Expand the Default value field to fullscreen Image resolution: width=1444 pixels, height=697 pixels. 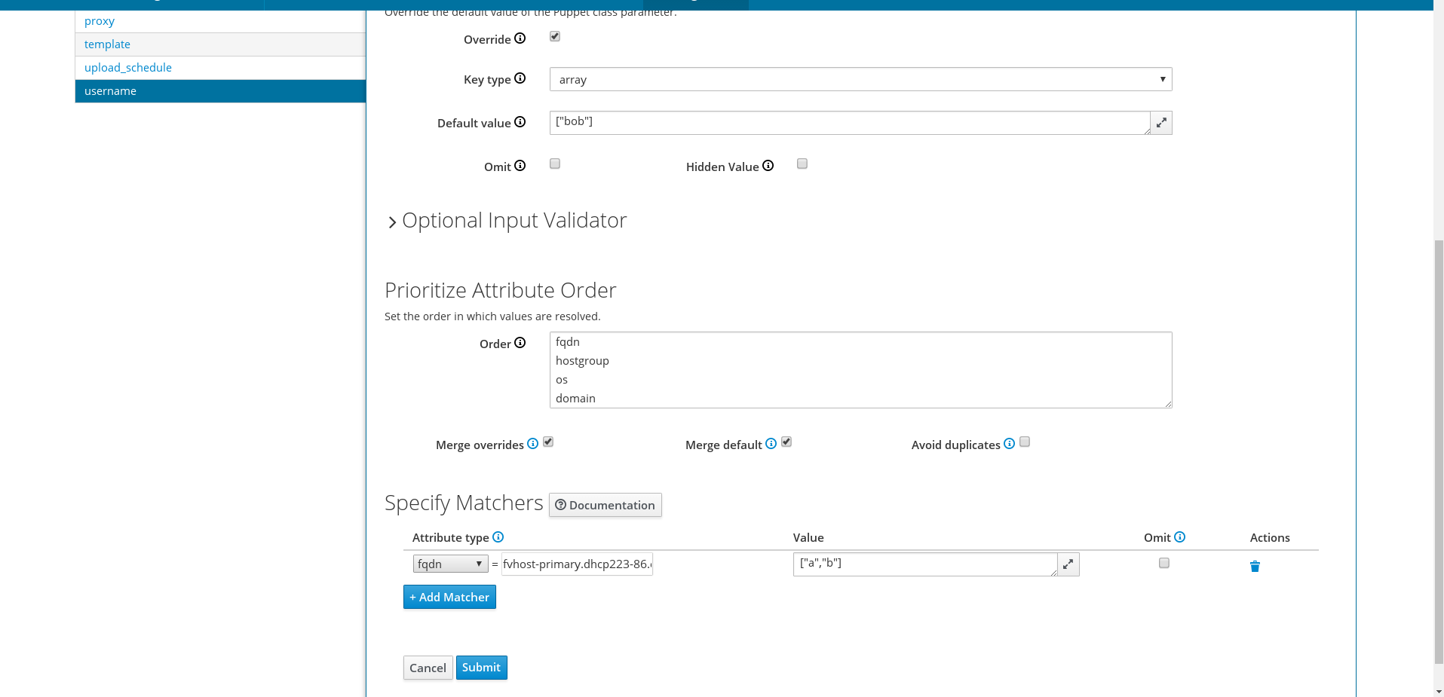pos(1161,123)
